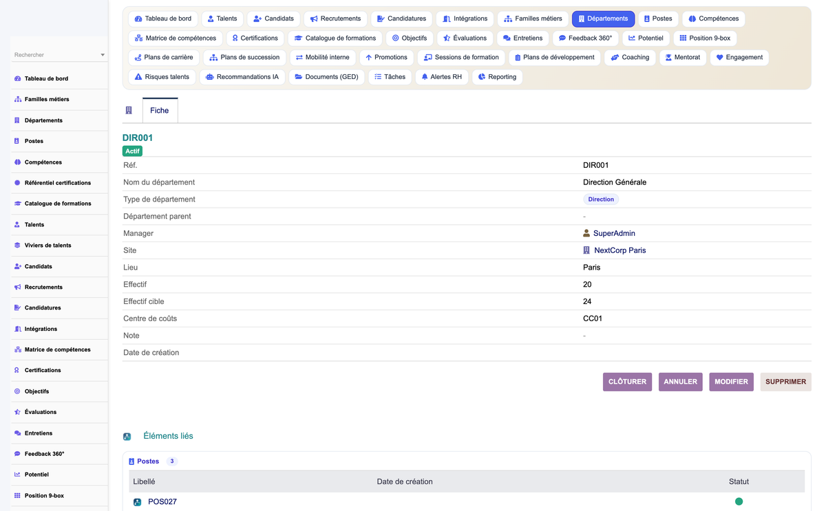Open Promotions in the top navigation

point(386,57)
